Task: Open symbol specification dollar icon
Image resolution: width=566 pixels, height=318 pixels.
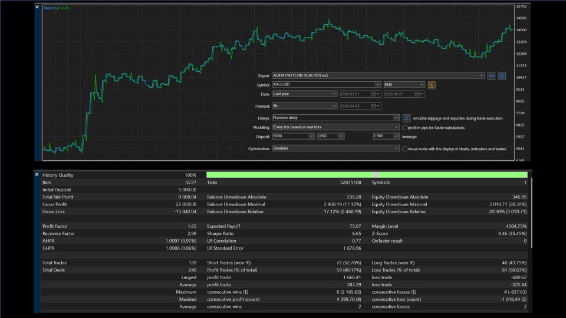Action: (432, 85)
